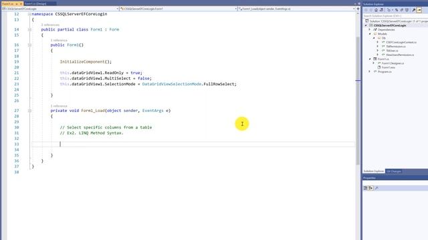This screenshot has width=428, height=240.
Task: Switch to Form1.cs [Design] tab
Action: 35,4
